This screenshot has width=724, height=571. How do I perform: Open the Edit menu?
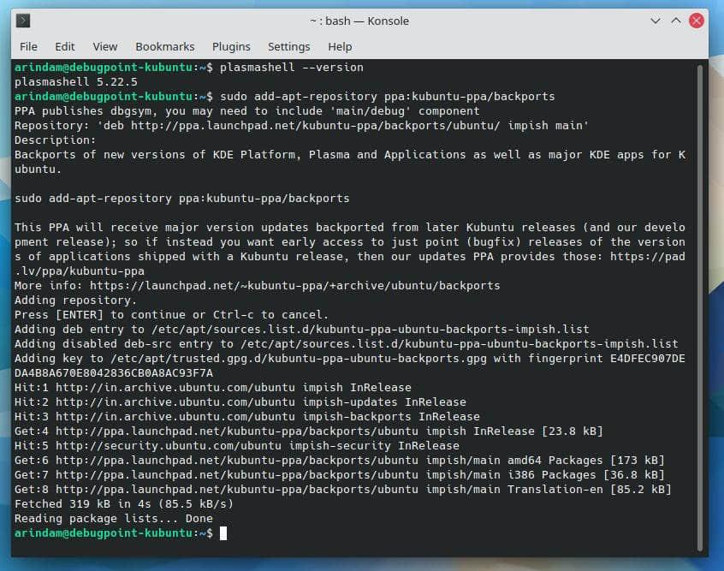65,46
